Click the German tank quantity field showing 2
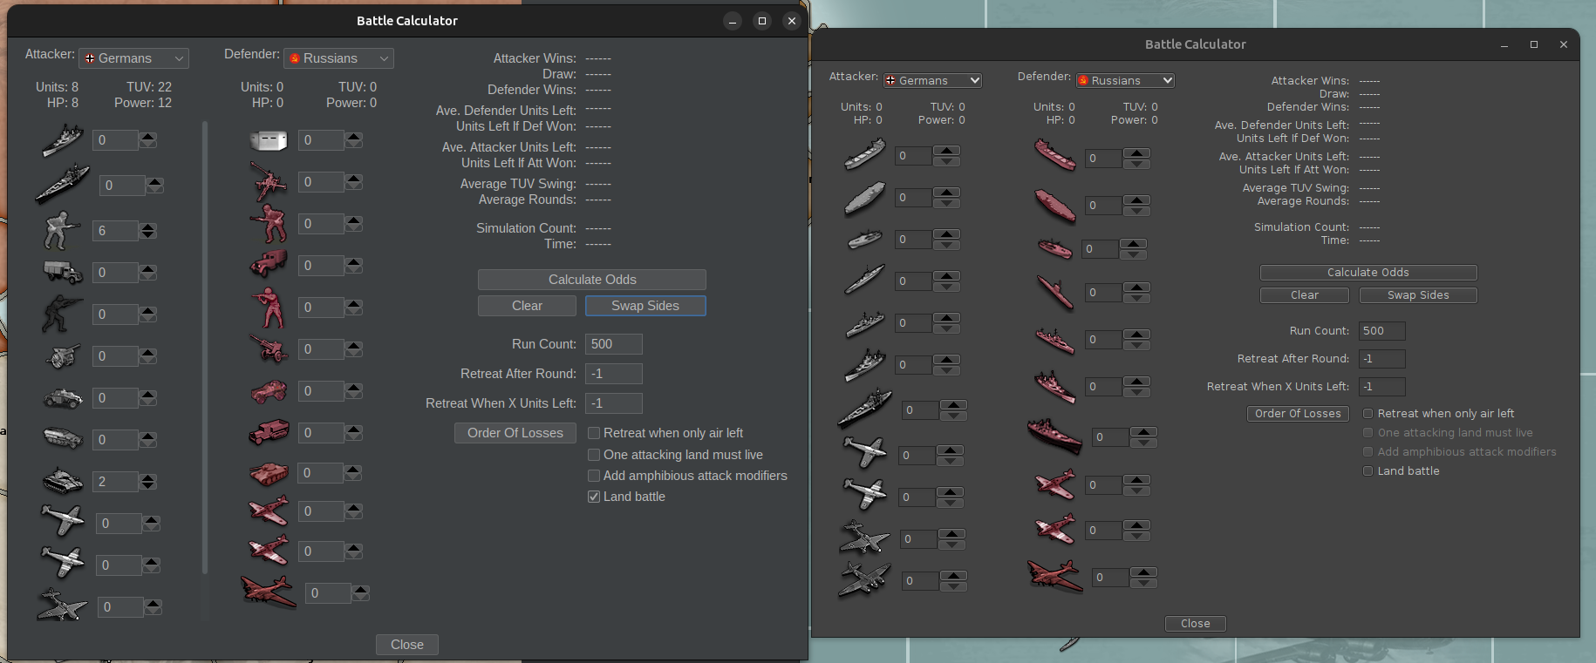This screenshot has width=1596, height=663. click(115, 482)
